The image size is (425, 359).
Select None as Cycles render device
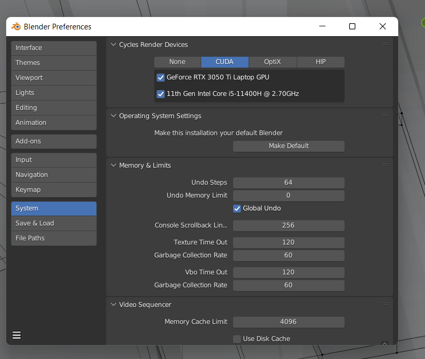(177, 62)
